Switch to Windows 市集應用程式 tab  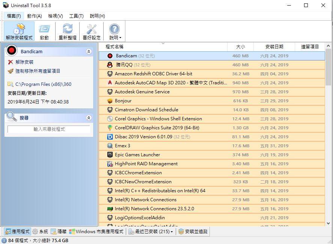click(x=96, y=232)
